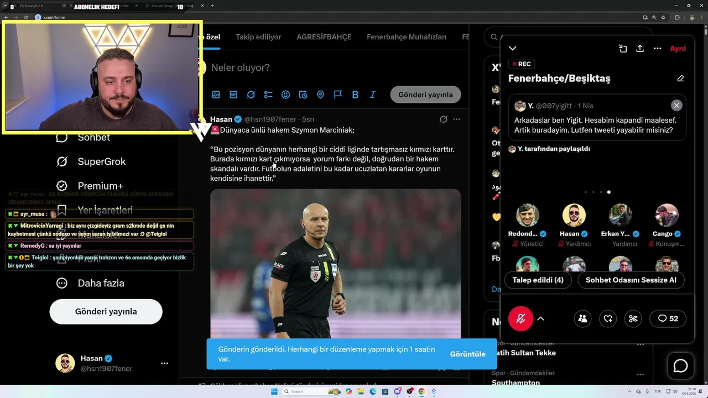708x398 pixels.
Task: Open Redond... host avatar in Space
Action: pyautogui.click(x=528, y=216)
